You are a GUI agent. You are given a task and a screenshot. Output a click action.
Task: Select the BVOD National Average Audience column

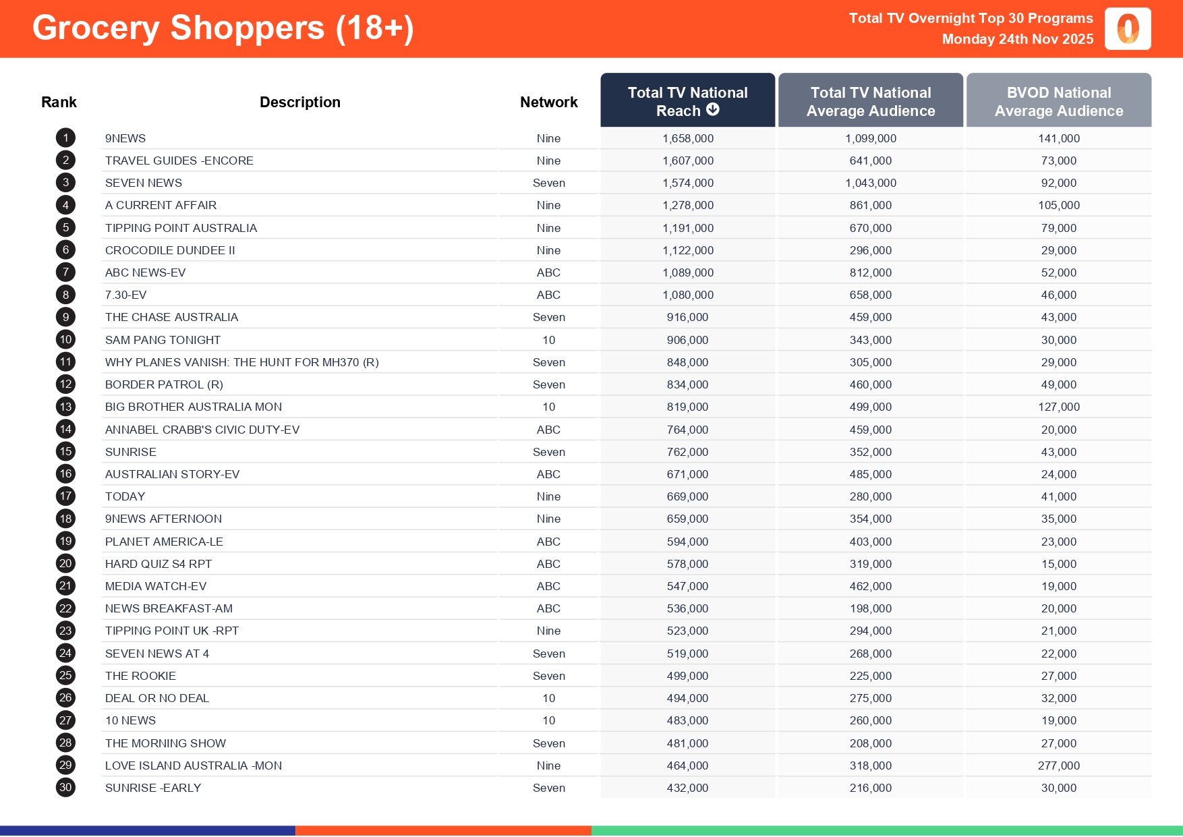[x=1058, y=100]
